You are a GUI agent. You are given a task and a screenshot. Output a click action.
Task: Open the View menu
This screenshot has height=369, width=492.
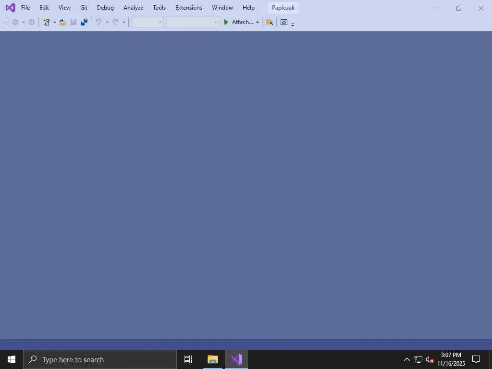pos(64,8)
